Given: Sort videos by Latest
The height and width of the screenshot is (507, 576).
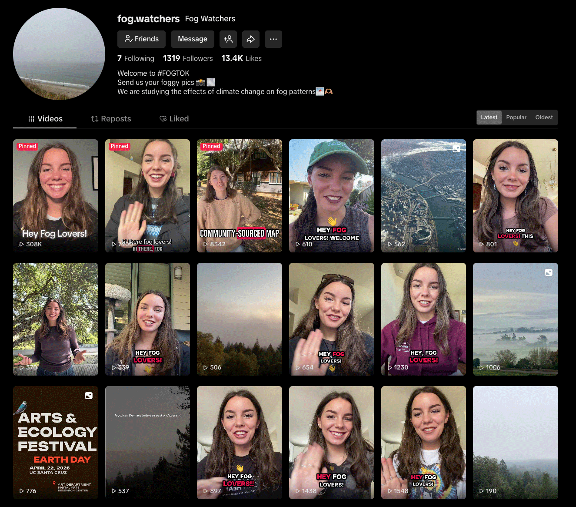Looking at the screenshot, I should coord(489,118).
